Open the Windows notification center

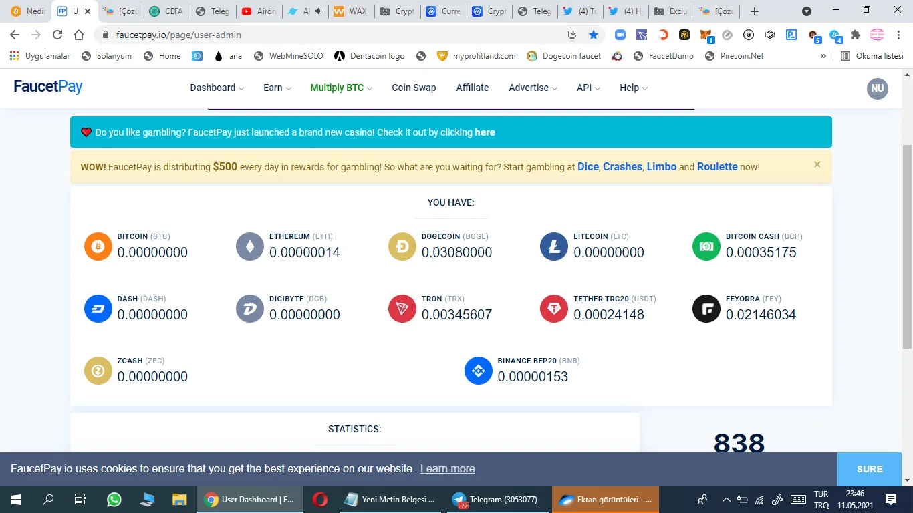890,499
